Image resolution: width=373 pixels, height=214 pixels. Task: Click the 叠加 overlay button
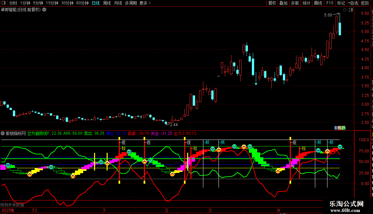[283, 3]
